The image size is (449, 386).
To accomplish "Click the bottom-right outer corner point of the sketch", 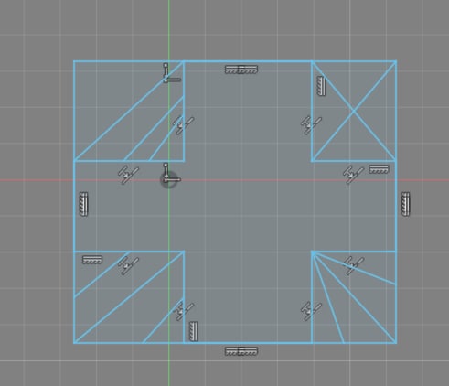I will (x=396, y=343).
